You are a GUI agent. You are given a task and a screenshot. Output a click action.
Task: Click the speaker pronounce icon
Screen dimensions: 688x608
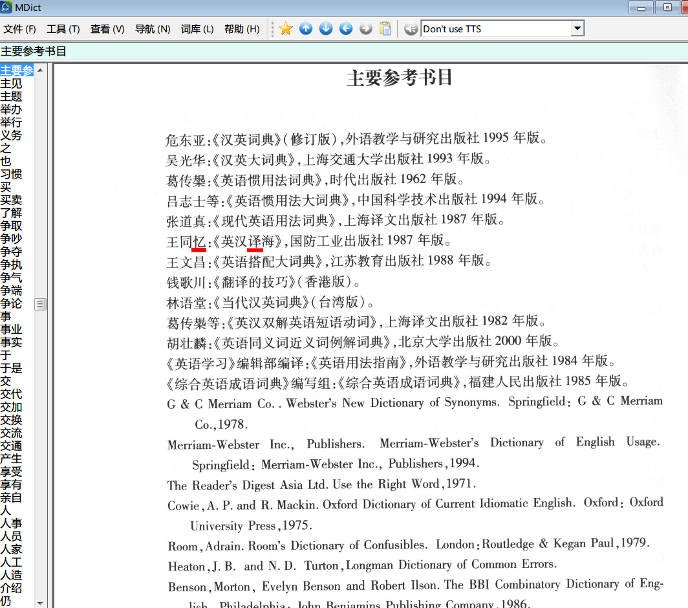coord(411,29)
